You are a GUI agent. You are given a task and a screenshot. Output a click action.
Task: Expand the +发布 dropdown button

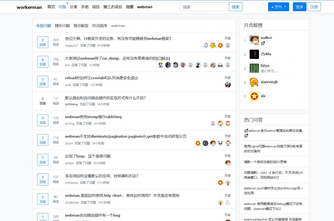tap(278, 7)
